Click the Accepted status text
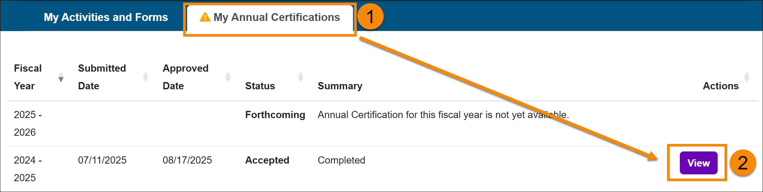The width and height of the screenshot is (763, 192). click(x=267, y=160)
